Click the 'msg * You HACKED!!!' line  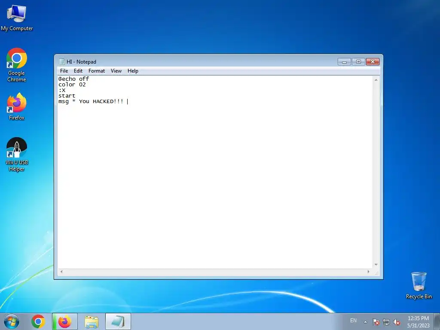(x=91, y=101)
